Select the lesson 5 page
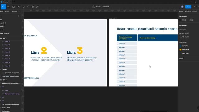This screenshot has height=112, width=199. click(2, 26)
